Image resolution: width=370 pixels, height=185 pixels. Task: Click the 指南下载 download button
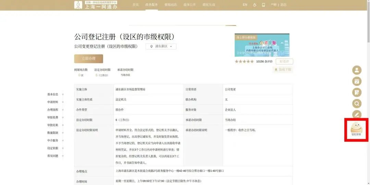(283, 70)
